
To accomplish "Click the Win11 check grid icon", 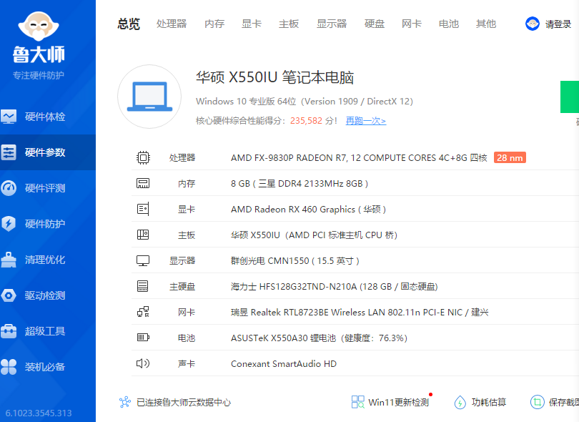I will click(357, 402).
